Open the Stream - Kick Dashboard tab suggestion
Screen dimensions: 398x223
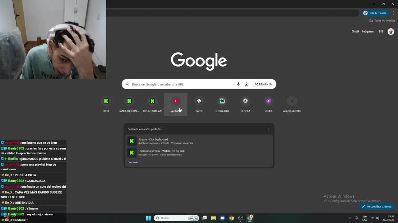click(199, 141)
